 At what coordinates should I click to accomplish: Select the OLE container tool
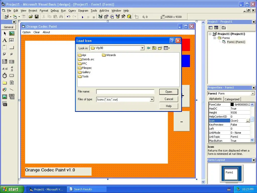5,104
